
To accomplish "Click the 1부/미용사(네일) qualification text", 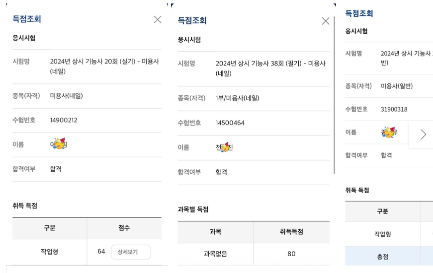I will [238, 98].
